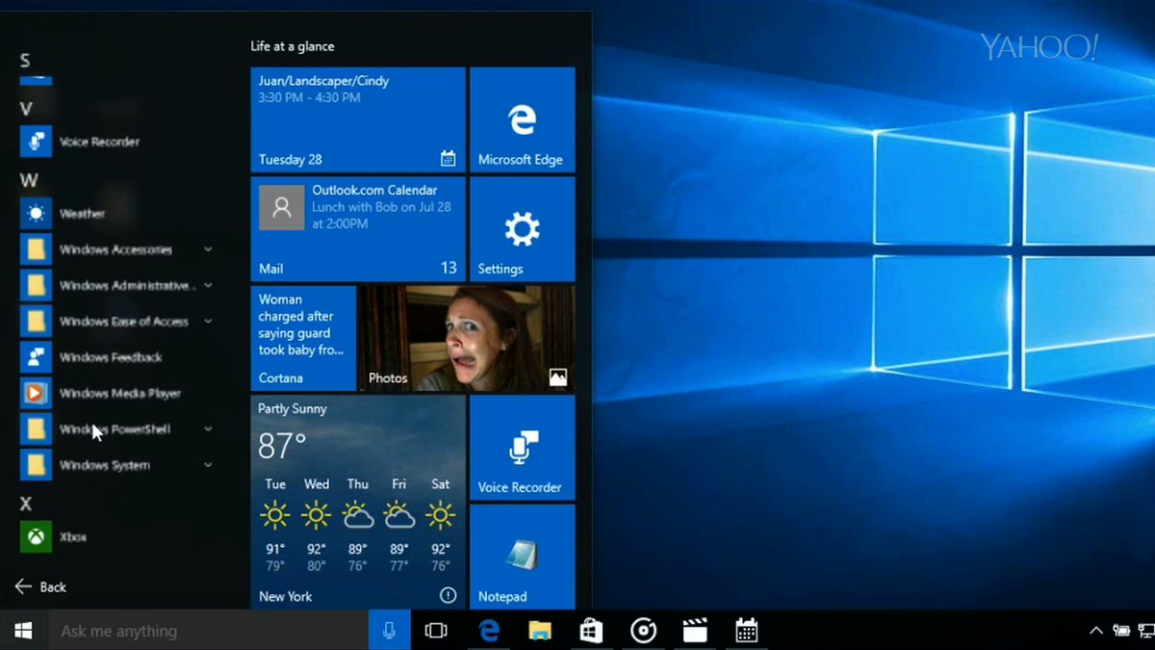Open the Calendar icon in the taskbar
This screenshot has width=1155, height=650.
coord(746,631)
